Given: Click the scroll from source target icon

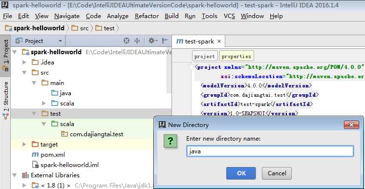Looking at the screenshot, I should click(126, 41).
